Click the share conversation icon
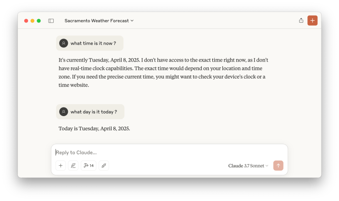Viewport: 339px width, 201px height. tap(301, 20)
